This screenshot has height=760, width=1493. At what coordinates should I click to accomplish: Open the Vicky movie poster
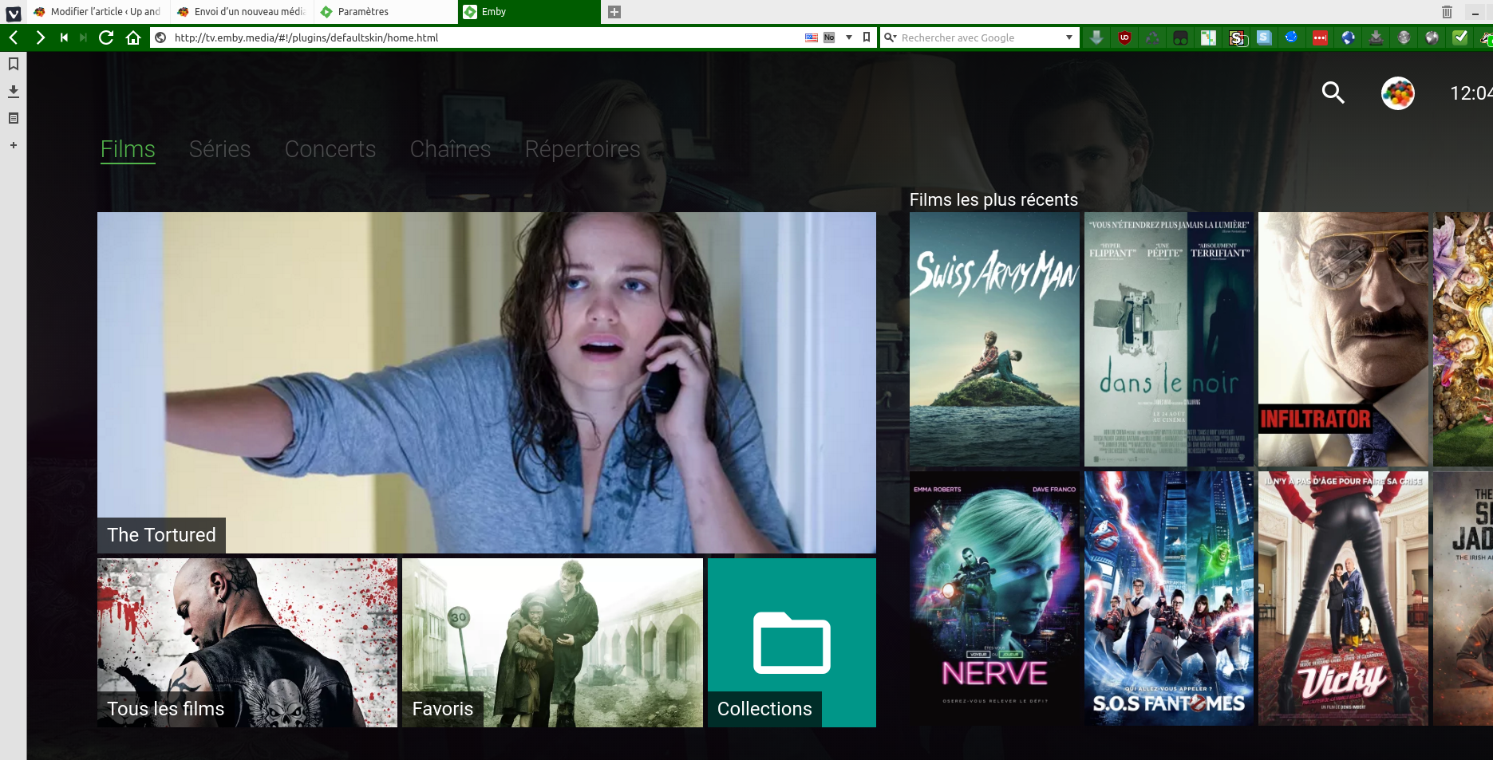point(1343,598)
